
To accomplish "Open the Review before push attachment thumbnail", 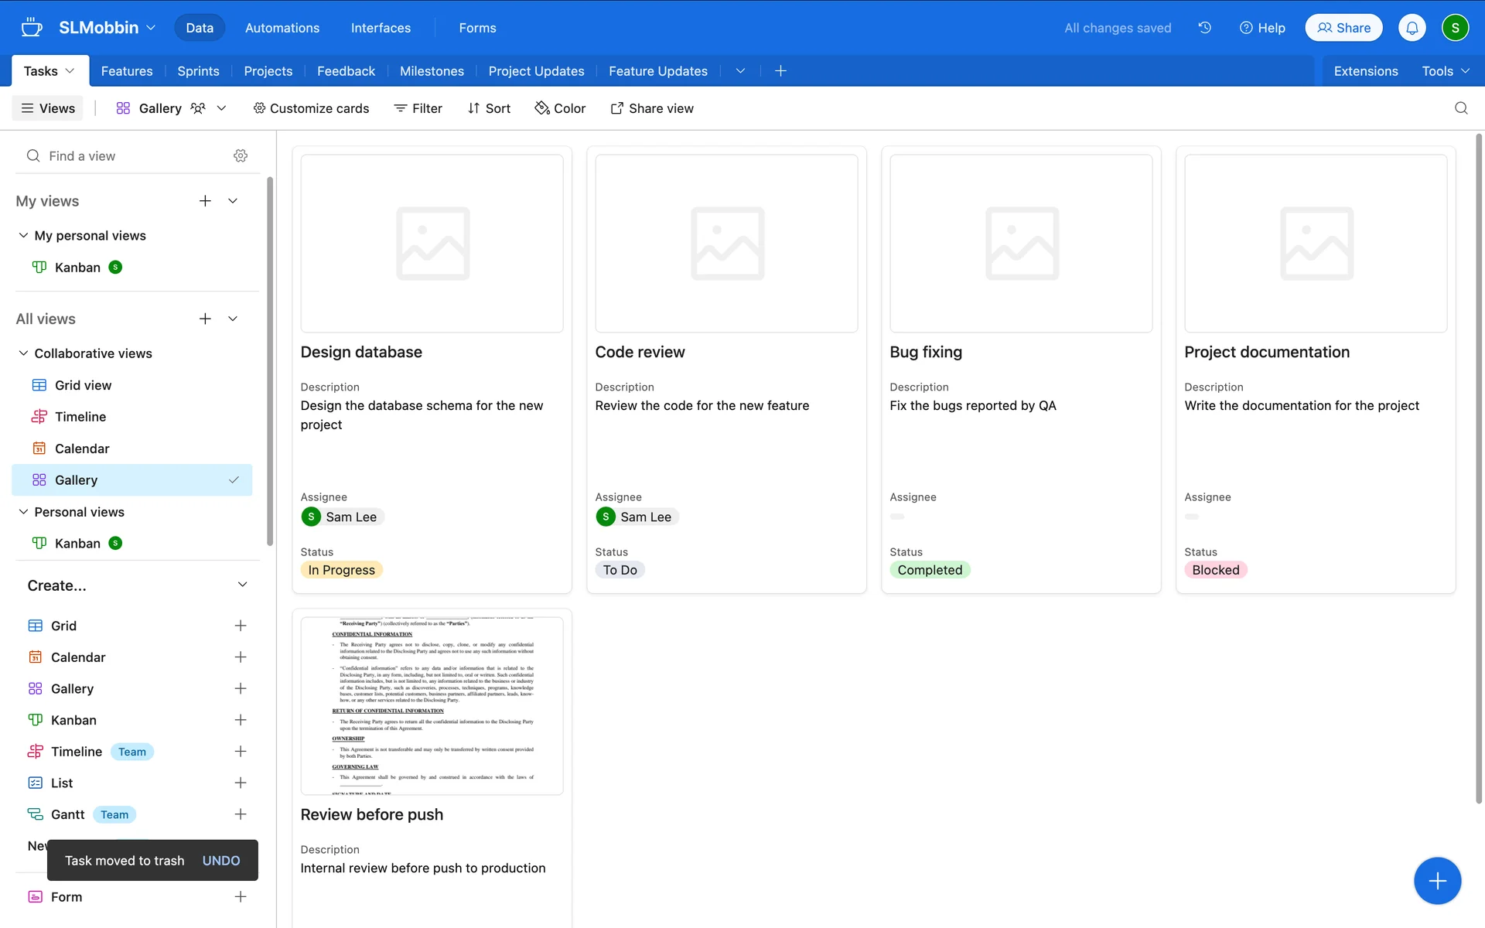I will point(432,705).
